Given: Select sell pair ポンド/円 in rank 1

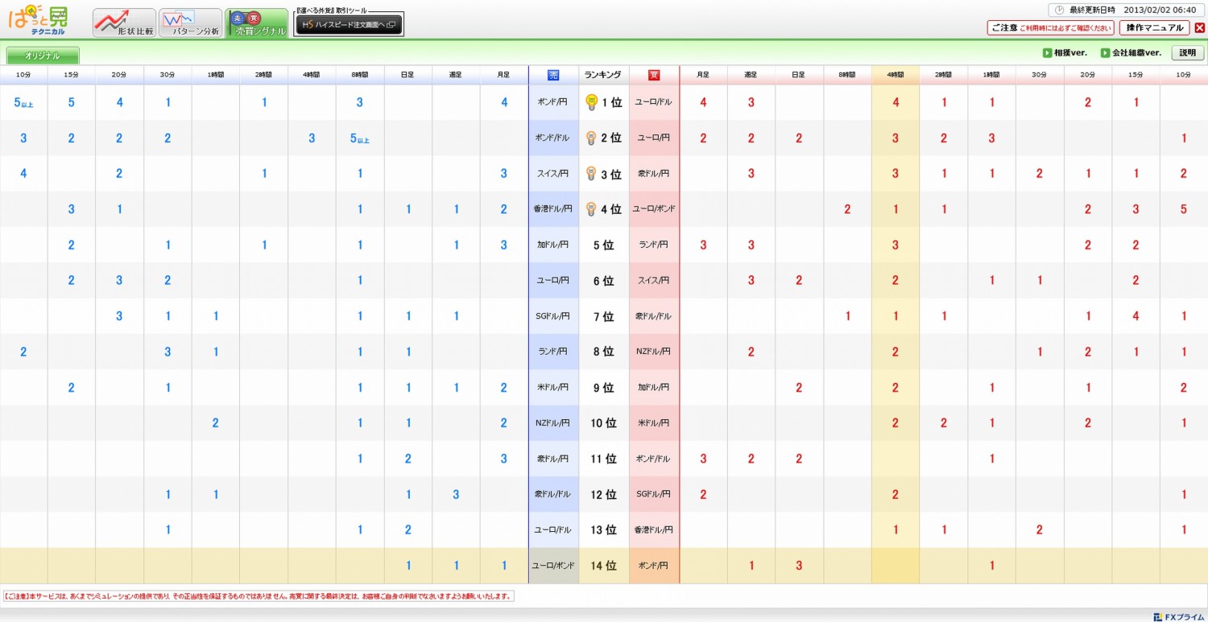Looking at the screenshot, I should (x=553, y=102).
